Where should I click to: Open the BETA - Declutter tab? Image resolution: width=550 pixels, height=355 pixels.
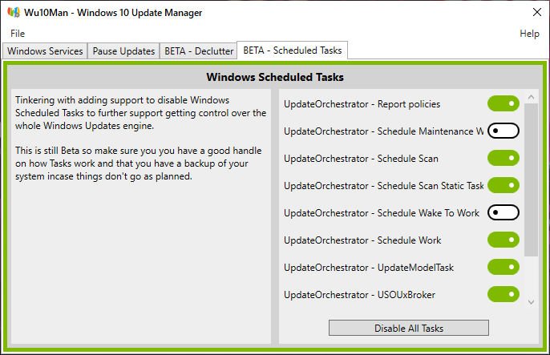(x=199, y=51)
